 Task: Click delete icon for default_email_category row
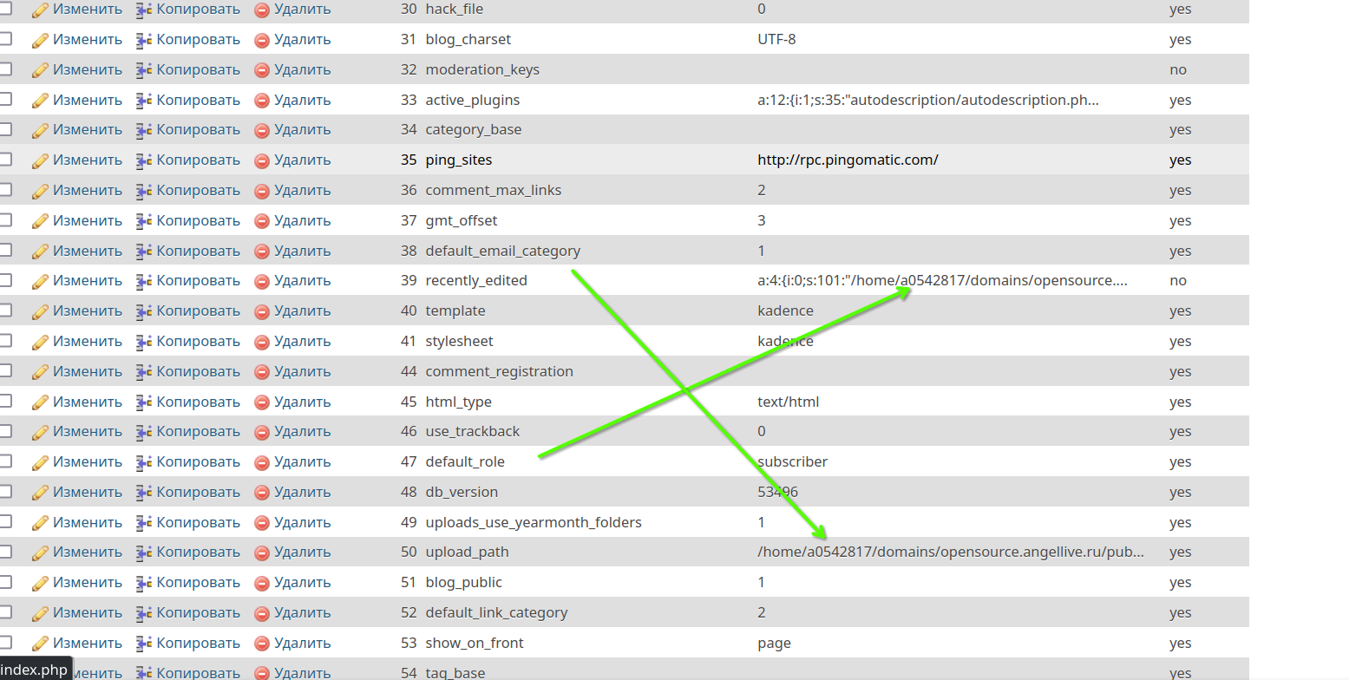[262, 252]
